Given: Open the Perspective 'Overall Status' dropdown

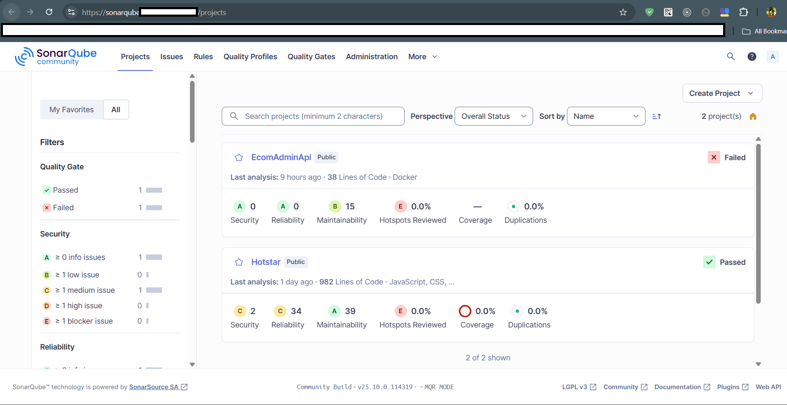Looking at the screenshot, I should (x=493, y=116).
